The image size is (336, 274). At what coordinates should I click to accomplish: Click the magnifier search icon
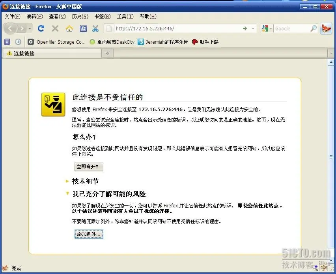(x=314, y=28)
